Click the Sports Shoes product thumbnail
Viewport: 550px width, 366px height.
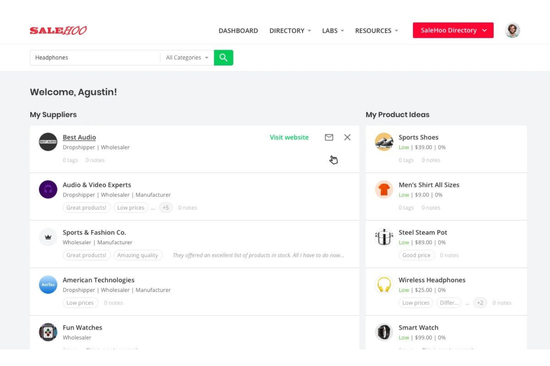pos(384,142)
